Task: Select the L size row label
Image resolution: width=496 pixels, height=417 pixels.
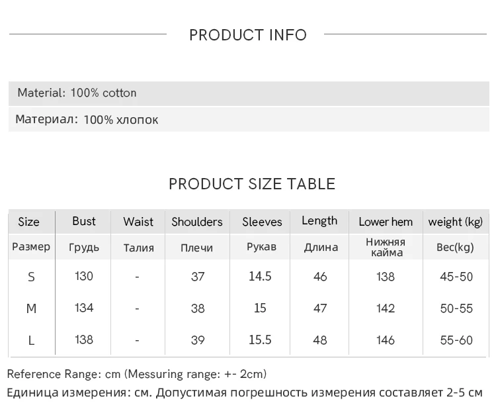Action: tap(31, 340)
